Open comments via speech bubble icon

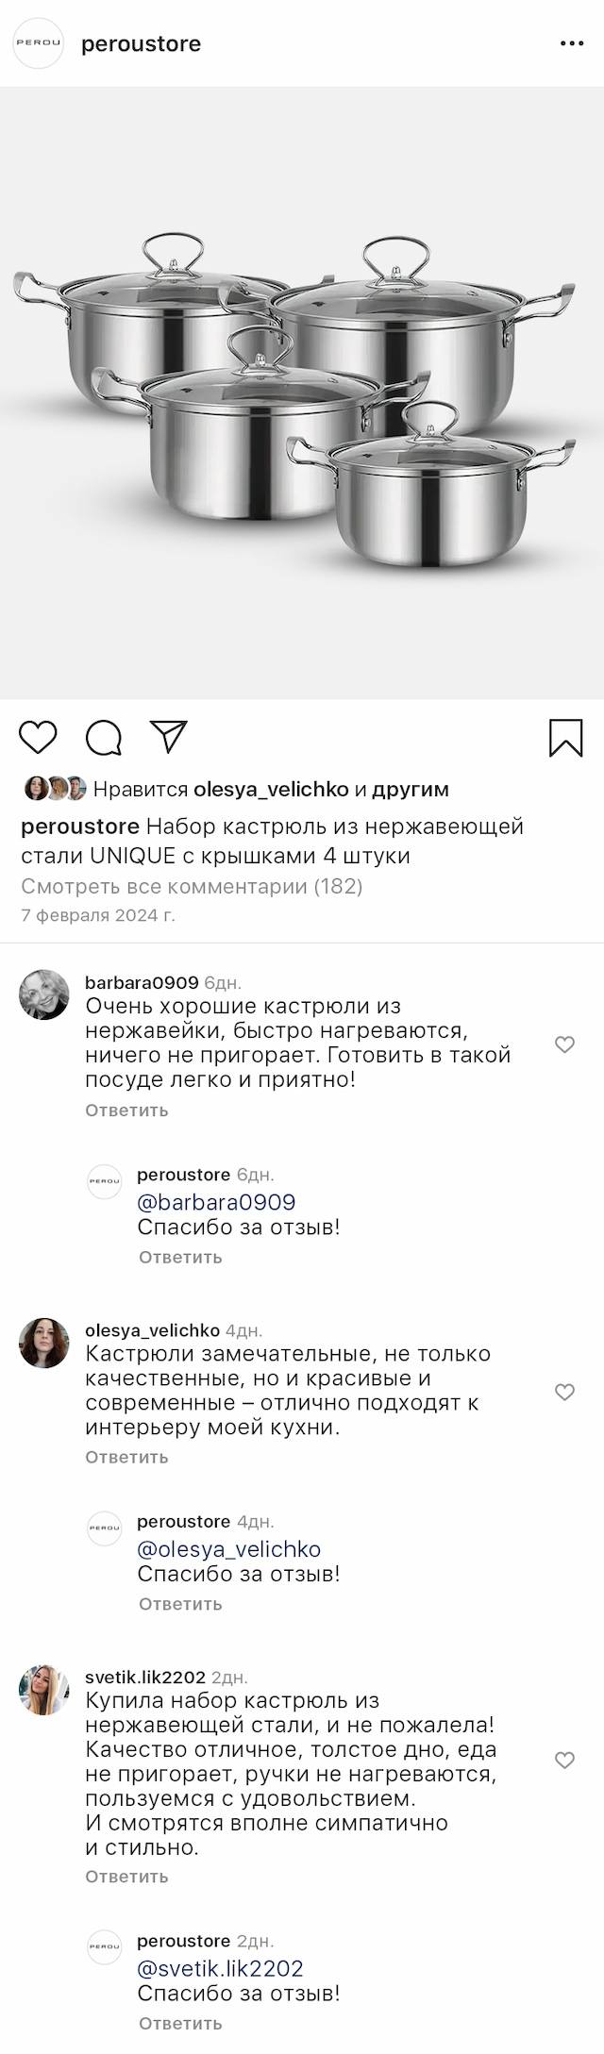click(x=104, y=738)
